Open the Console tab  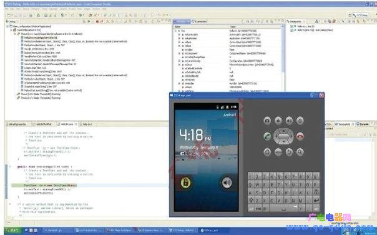(x=363, y=124)
